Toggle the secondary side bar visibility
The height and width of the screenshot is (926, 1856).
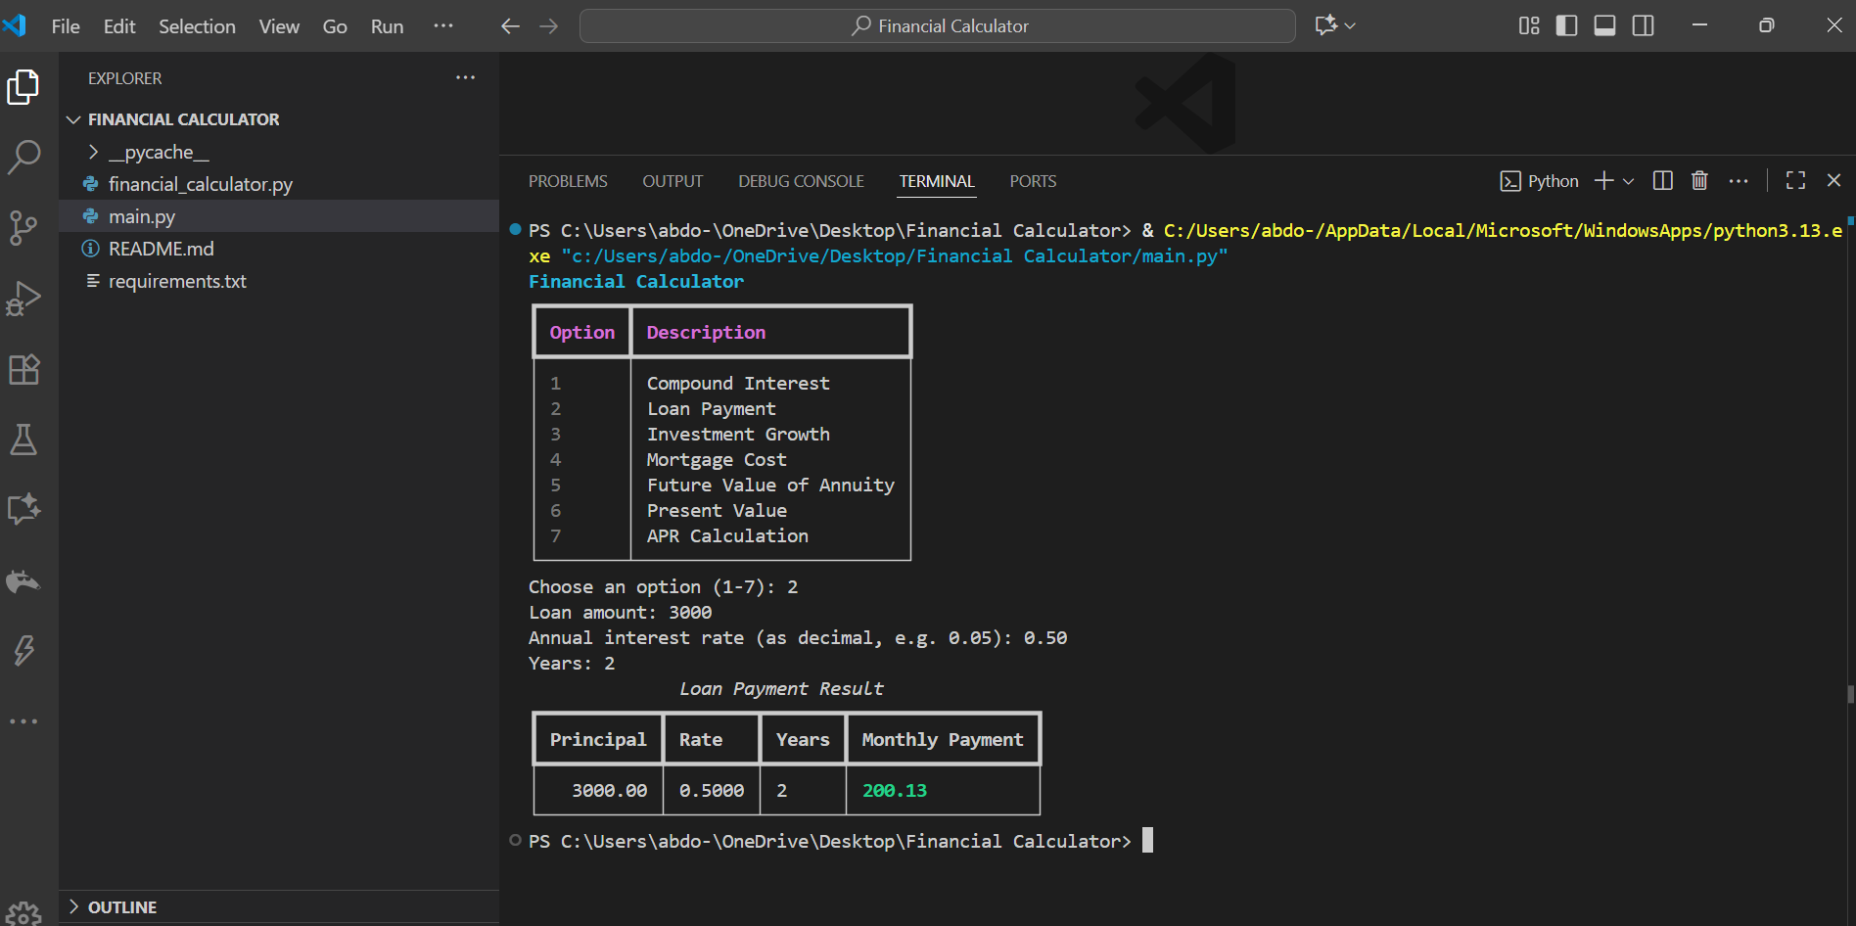tap(1644, 26)
